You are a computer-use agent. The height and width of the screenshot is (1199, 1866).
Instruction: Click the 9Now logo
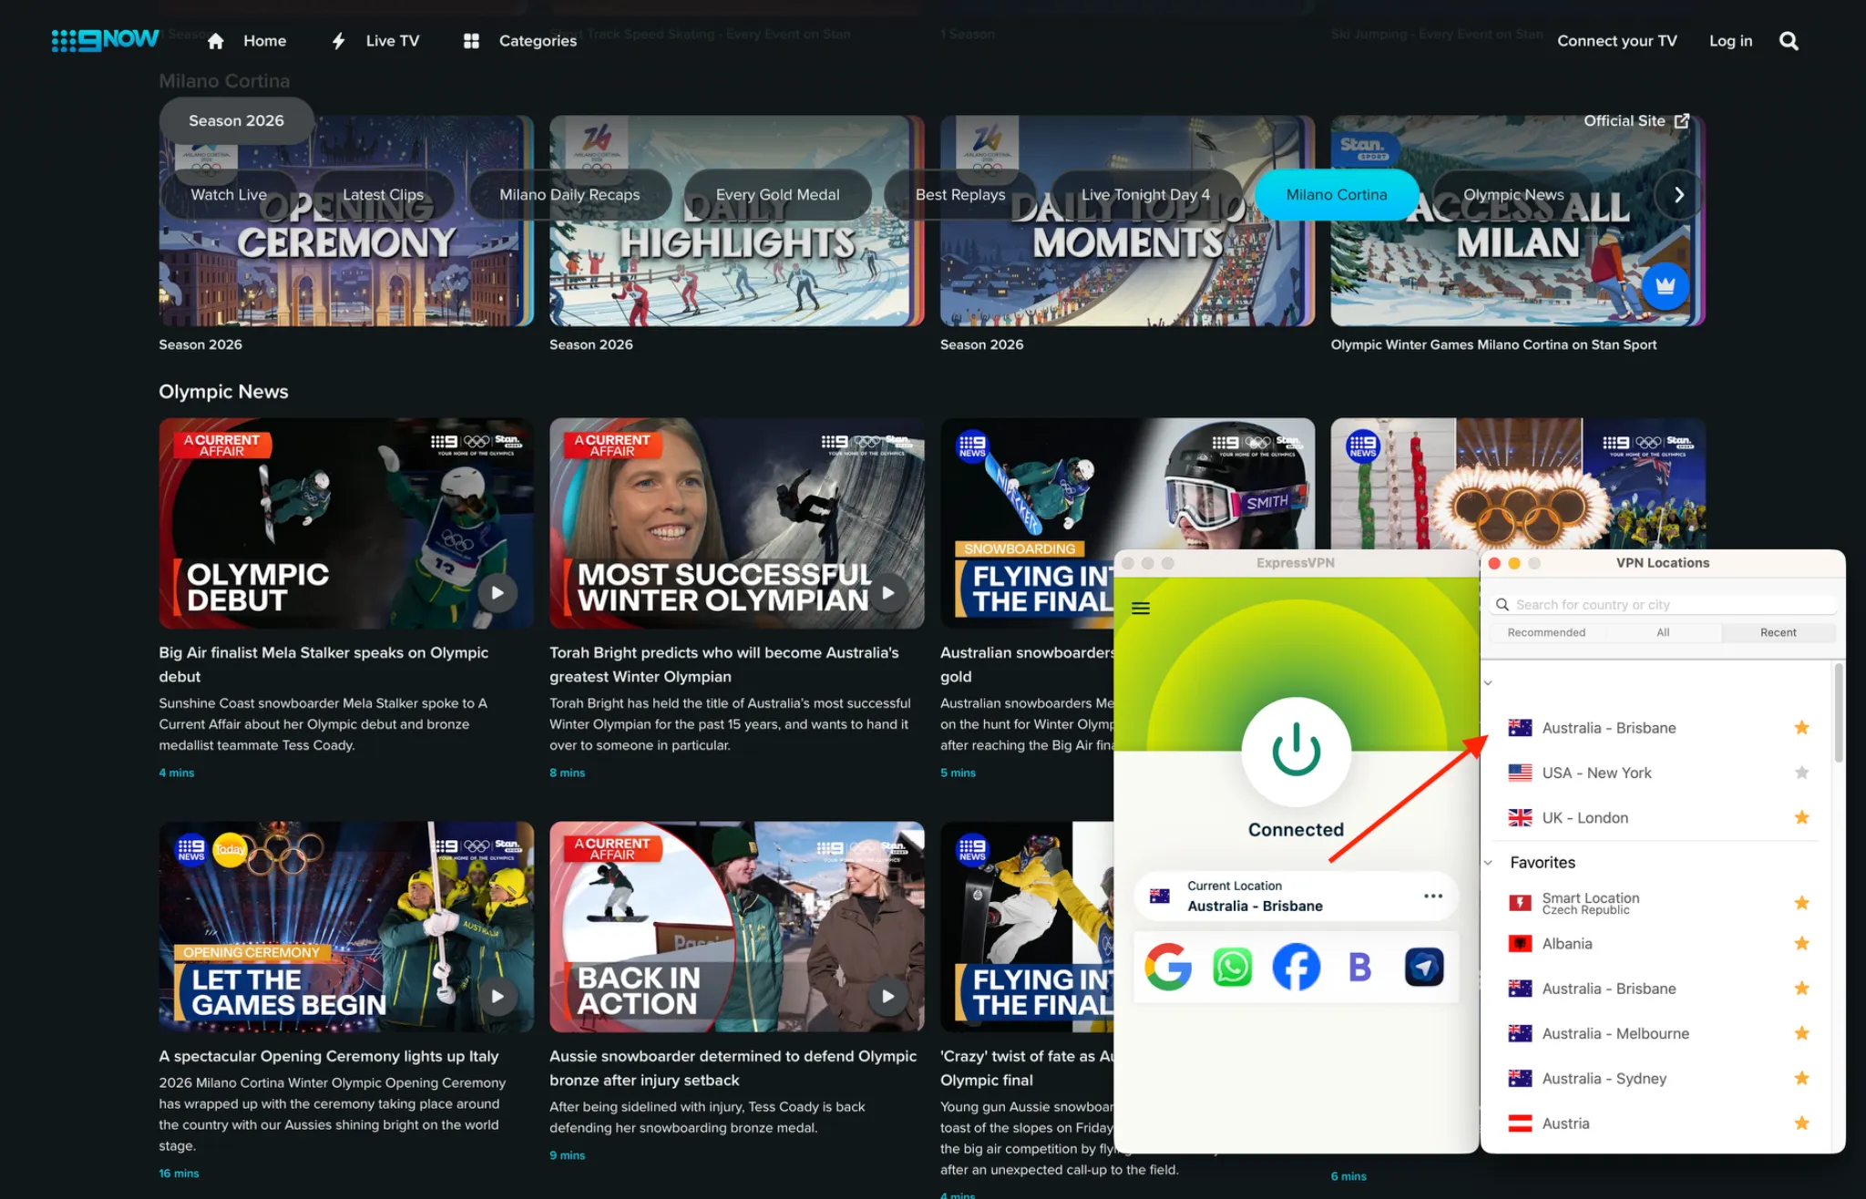(104, 39)
